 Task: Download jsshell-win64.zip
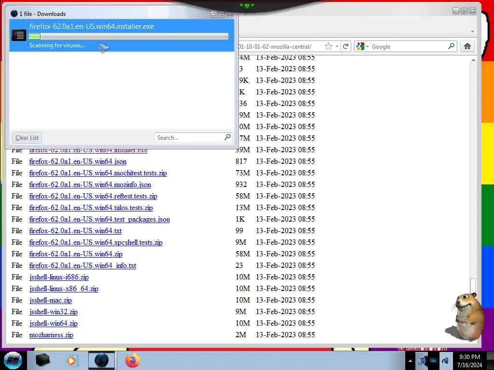53,323
